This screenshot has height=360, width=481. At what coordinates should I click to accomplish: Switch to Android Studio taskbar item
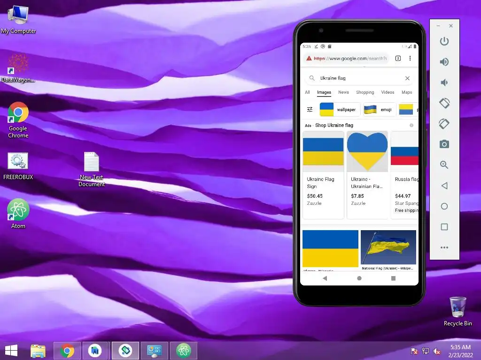[95, 351]
